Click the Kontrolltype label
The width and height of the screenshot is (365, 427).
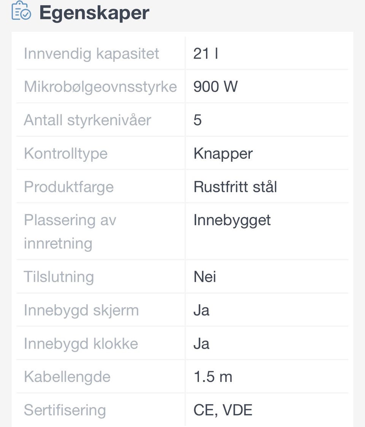pyautogui.click(x=66, y=154)
